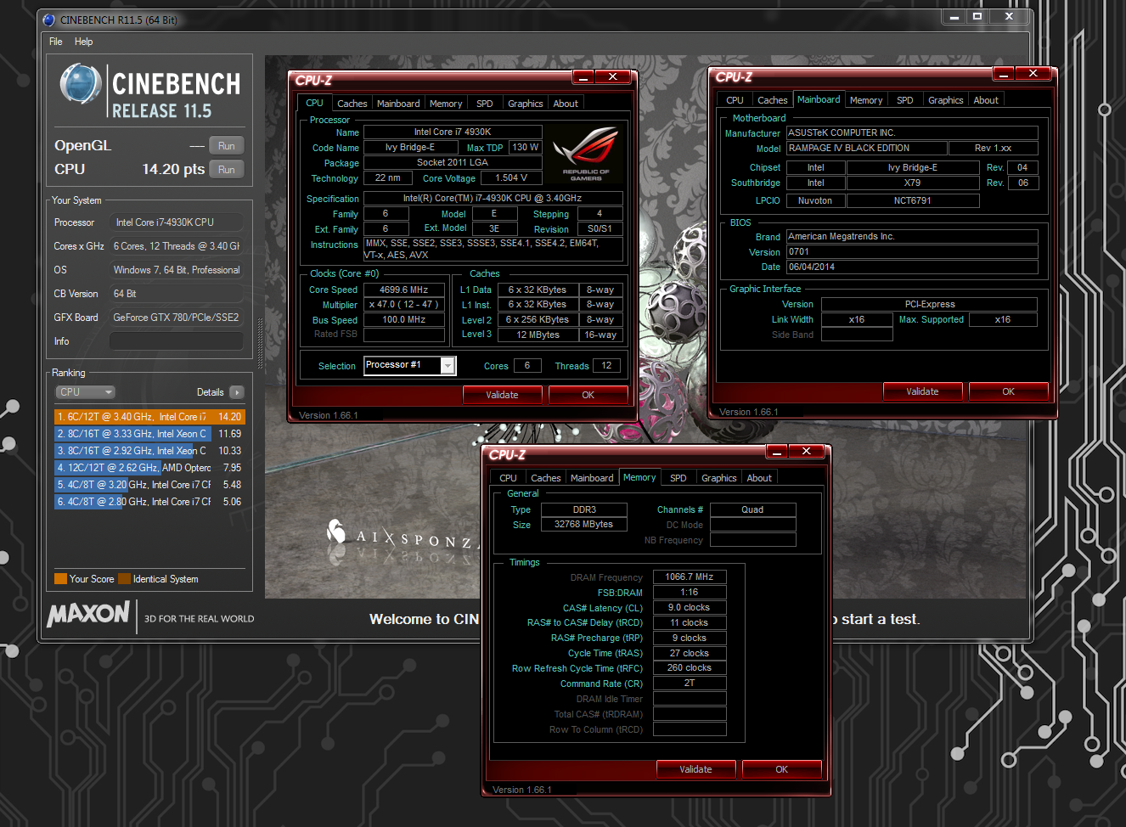Select ranking row 1 Intel Core i7 14.20
Viewport: 1126px width, 827px height.
149,417
